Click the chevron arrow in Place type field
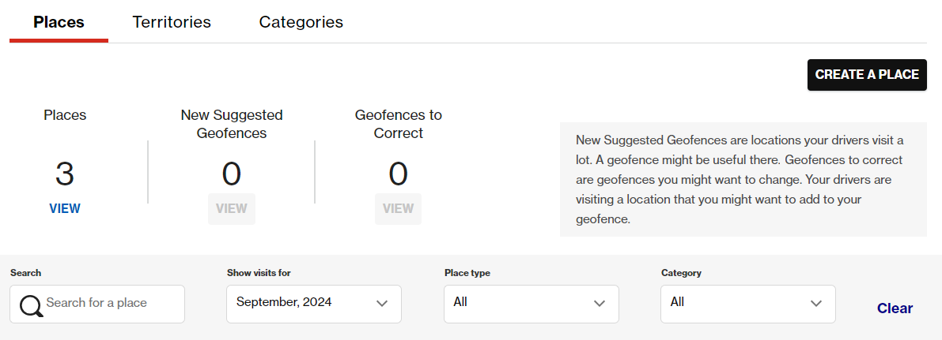This screenshot has width=942, height=340. (599, 304)
